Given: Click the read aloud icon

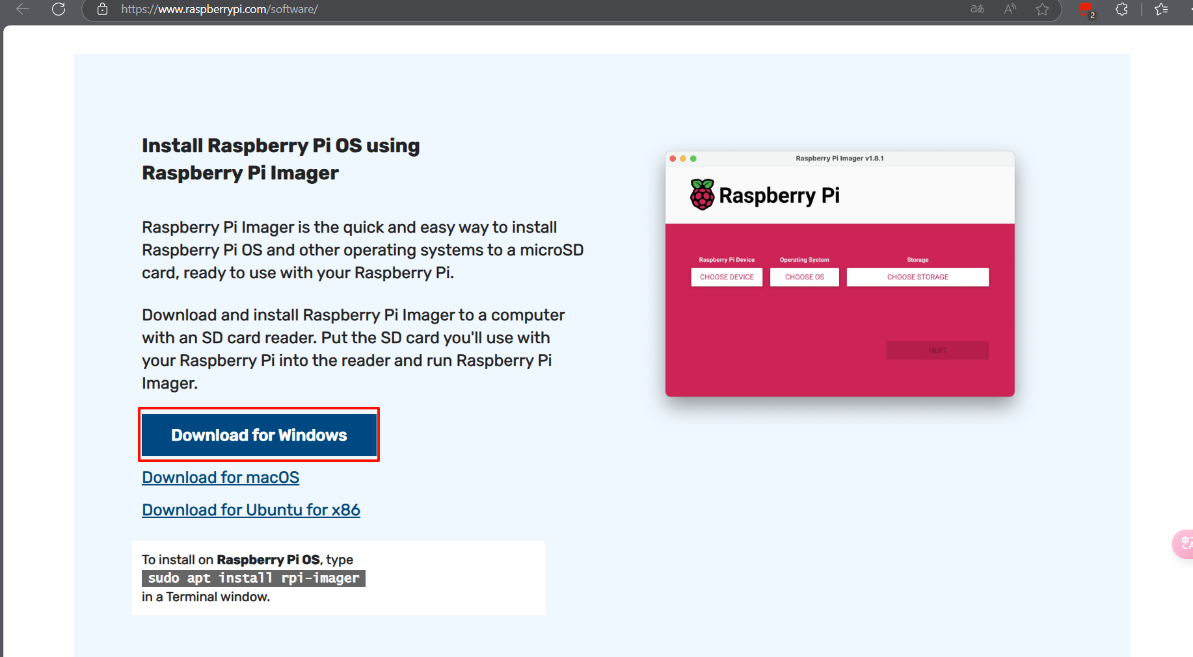Looking at the screenshot, I should [1010, 9].
